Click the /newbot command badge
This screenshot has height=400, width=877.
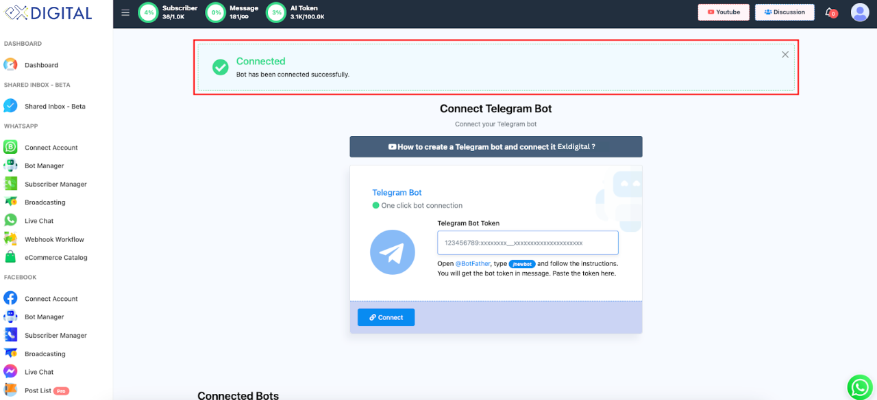[x=522, y=264]
